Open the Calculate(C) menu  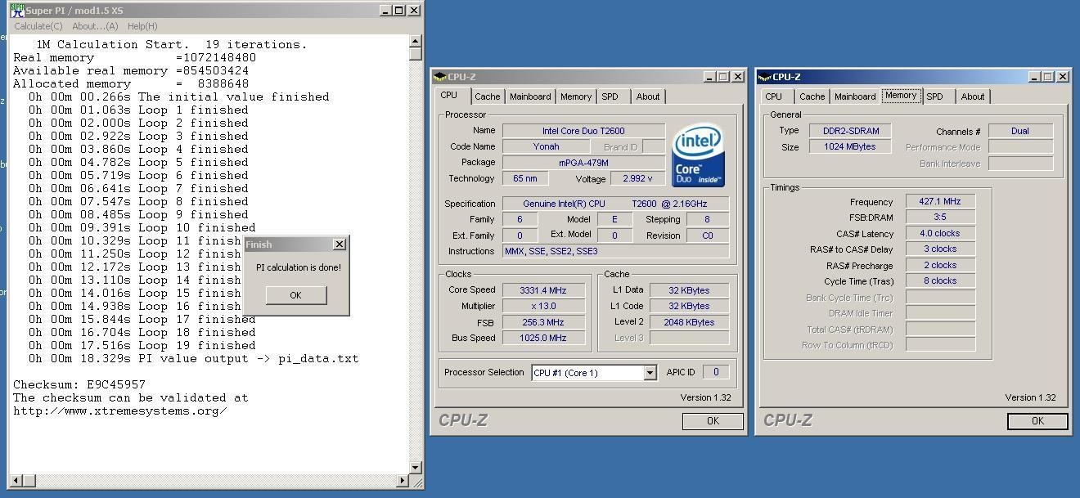pos(38,26)
